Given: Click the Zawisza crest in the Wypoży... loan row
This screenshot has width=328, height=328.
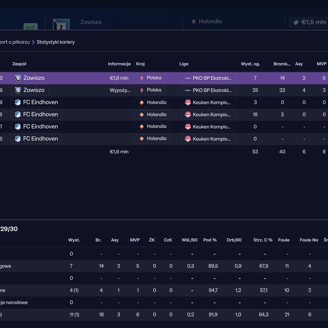Looking at the screenshot, I should click(18, 90).
